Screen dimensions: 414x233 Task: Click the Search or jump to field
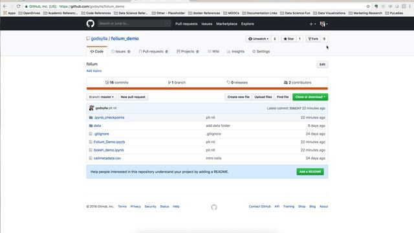[135, 23]
